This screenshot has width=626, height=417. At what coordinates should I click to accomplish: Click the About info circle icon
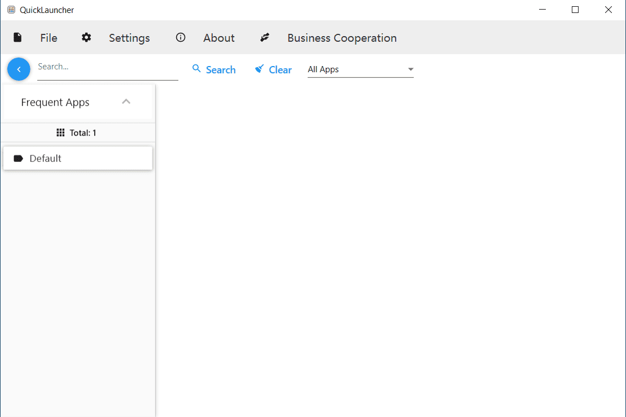[x=181, y=38]
